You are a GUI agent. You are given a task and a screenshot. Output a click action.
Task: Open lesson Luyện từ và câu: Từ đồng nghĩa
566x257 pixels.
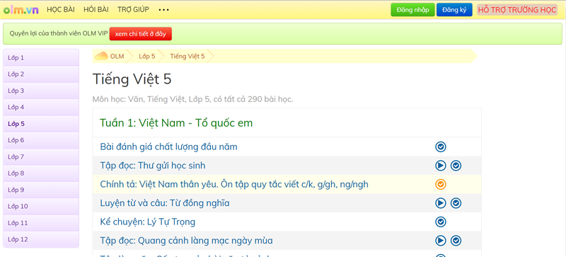[x=165, y=203]
